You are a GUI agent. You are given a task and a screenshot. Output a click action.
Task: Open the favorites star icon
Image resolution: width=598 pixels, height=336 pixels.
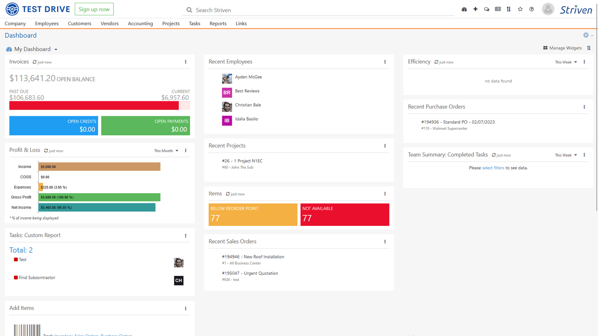(x=520, y=9)
